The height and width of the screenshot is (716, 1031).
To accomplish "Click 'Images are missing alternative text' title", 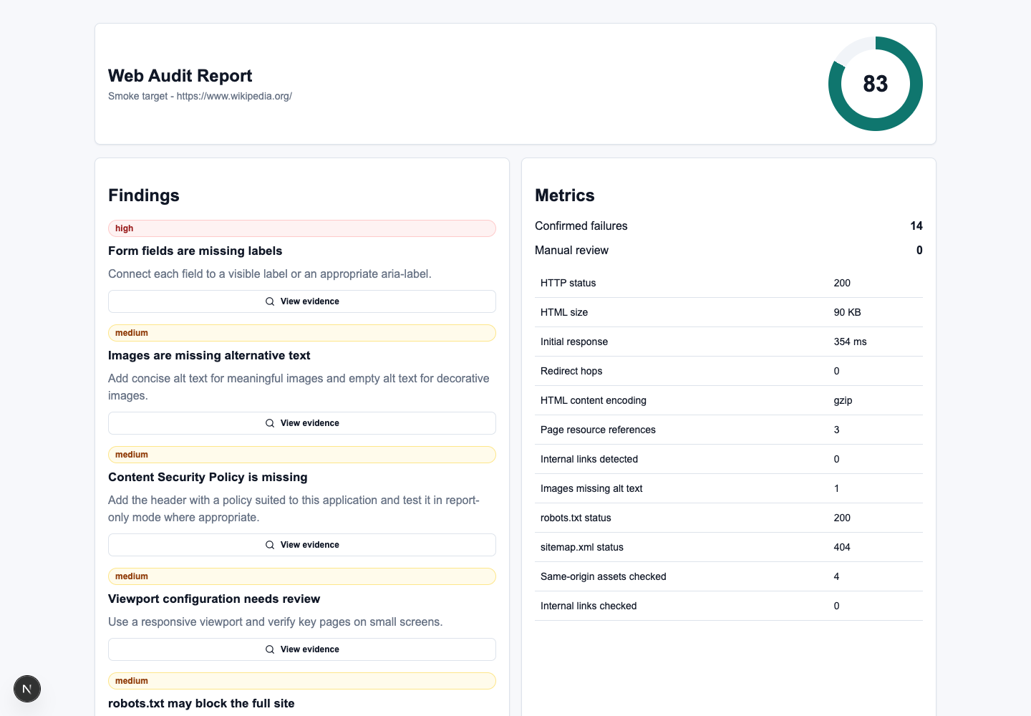I will [209, 355].
